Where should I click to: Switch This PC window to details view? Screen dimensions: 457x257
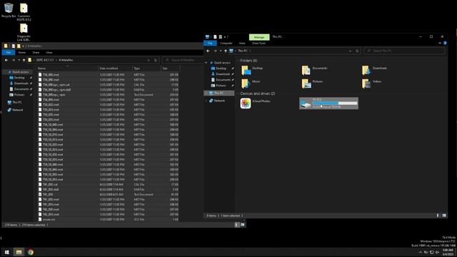pos(438,216)
